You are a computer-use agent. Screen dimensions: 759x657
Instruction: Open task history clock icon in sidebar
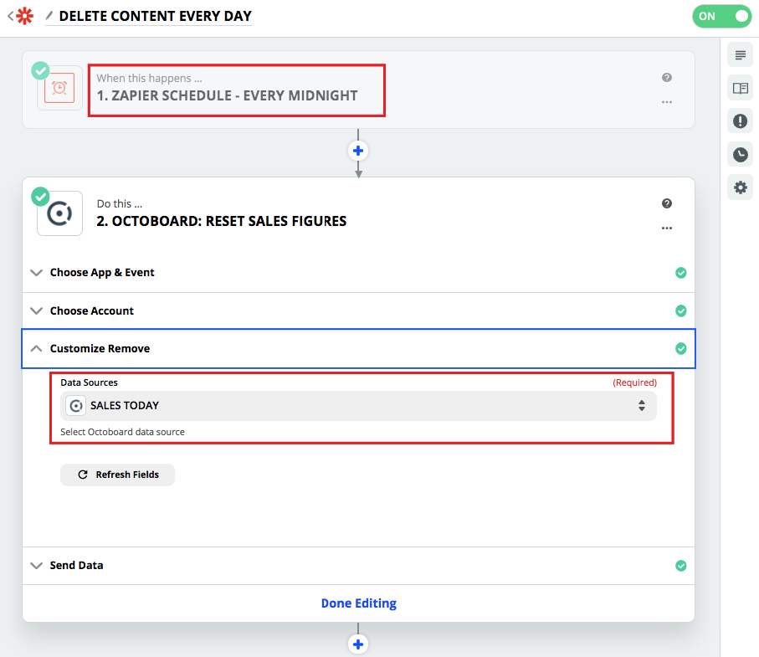pyautogui.click(x=740, y=155)
